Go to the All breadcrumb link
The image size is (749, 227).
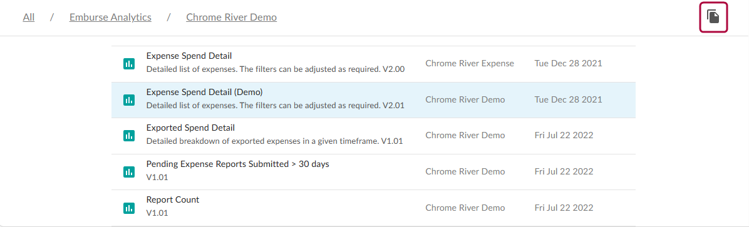(29, 18)
